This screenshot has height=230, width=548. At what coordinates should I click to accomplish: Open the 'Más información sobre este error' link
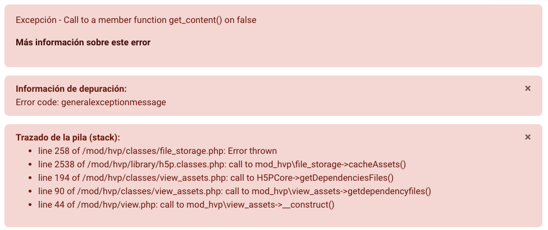pos(83,43)
